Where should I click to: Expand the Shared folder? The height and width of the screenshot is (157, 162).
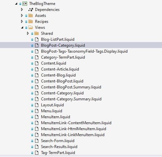tap(28, 33)
